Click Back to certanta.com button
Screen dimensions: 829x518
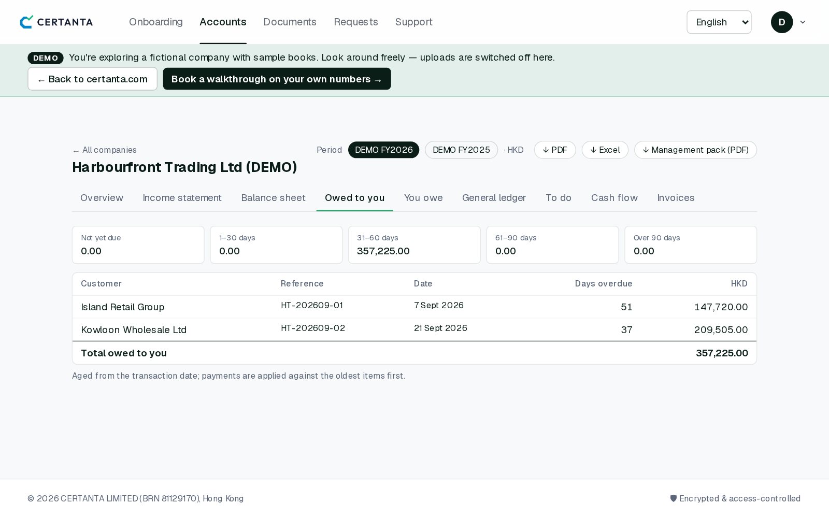click(x=93, y=79)
